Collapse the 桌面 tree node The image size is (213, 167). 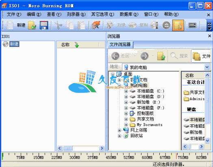[113, 74]
